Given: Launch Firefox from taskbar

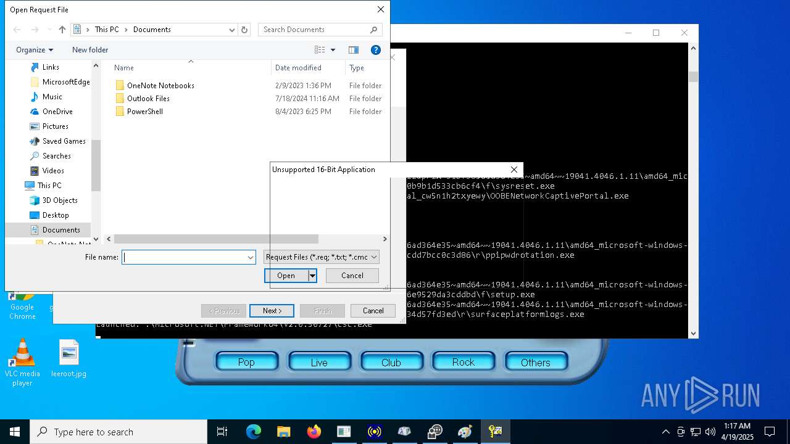Looking at the screenshot, I should point(314,432).
